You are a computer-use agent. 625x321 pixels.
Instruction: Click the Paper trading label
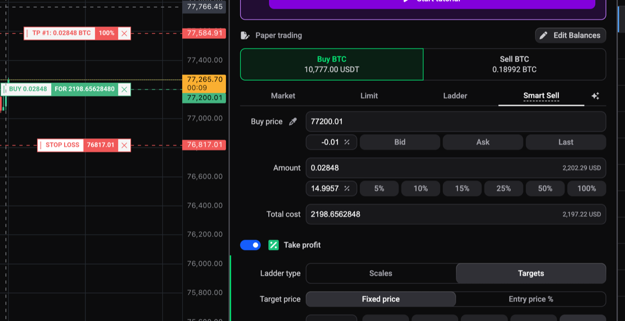(x=279, y=35)
